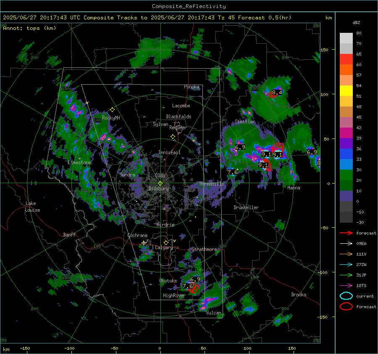This screenshot has width=378, height=354.
Task: Click the Airdrie city label
Action: point(165,225)
